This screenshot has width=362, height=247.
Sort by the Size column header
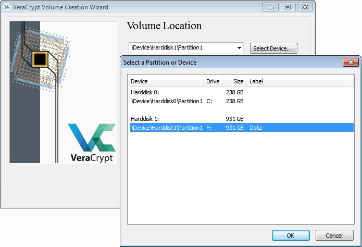[234, 81]
